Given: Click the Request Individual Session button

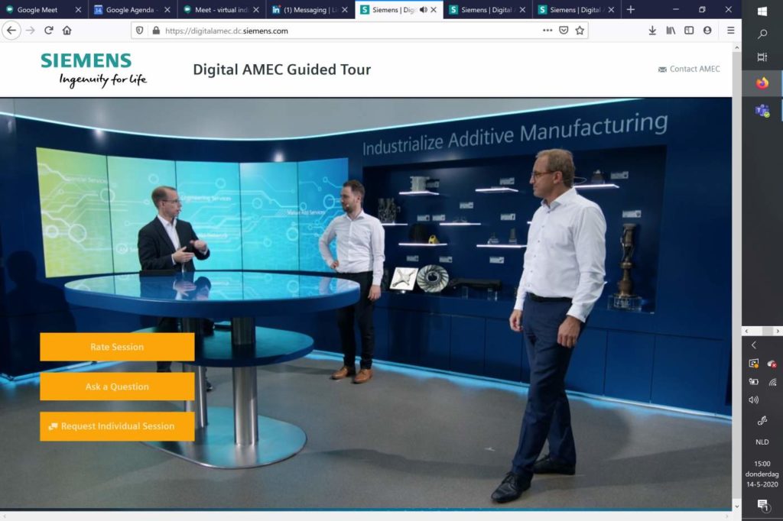Looking at the screenshot, I should 117,426.
